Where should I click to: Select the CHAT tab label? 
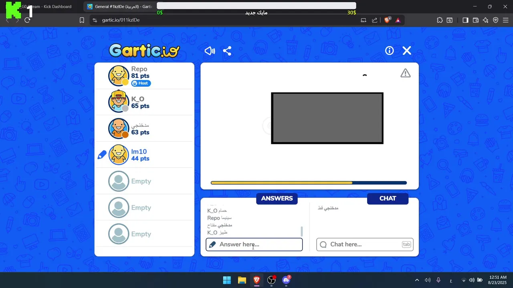(x=388, y=198)
